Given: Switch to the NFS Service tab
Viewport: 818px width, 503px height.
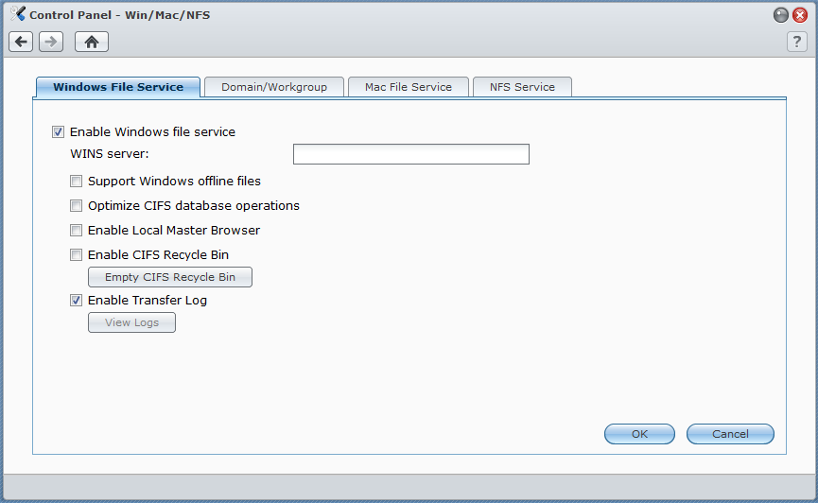Looking at the screenshot, I should click(522, 87).
